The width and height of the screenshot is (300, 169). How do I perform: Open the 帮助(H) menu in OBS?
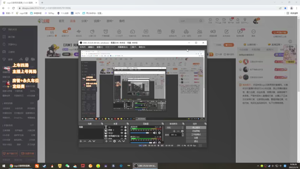(142, 47)
